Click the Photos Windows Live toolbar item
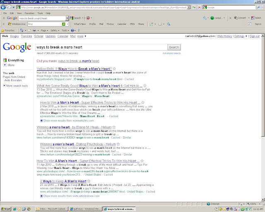The height and width of the screenshot is (212, 265). [110, 24]
